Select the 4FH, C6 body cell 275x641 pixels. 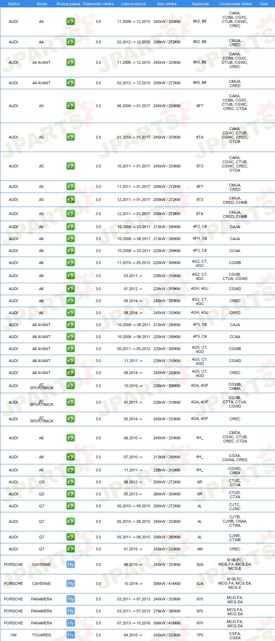coord(200,238)
